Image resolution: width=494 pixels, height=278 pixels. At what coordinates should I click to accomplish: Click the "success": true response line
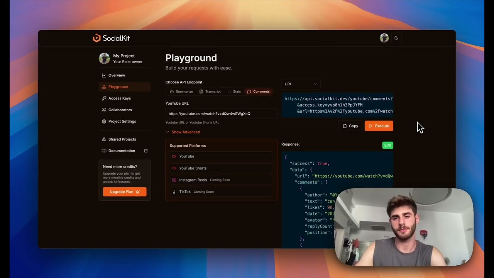(309, 163)
